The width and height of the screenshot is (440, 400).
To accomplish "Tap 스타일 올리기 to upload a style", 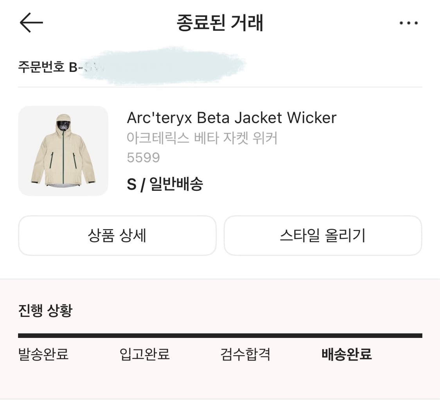I will (x=323, y=236).
